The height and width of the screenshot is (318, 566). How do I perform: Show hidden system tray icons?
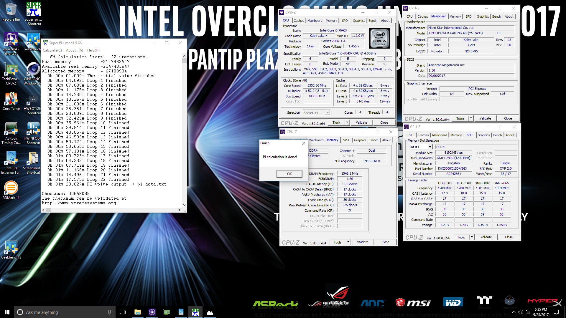pyautogui.click(x=514, y=312)
